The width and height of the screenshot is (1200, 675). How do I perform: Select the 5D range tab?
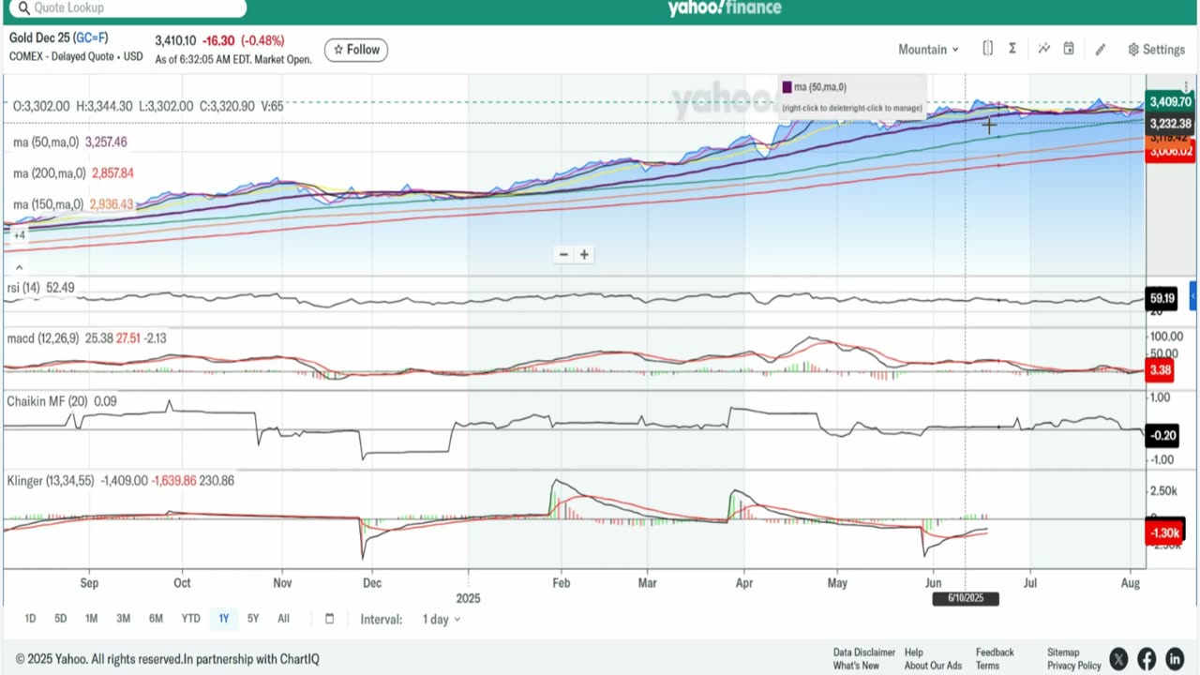(60, 619)
